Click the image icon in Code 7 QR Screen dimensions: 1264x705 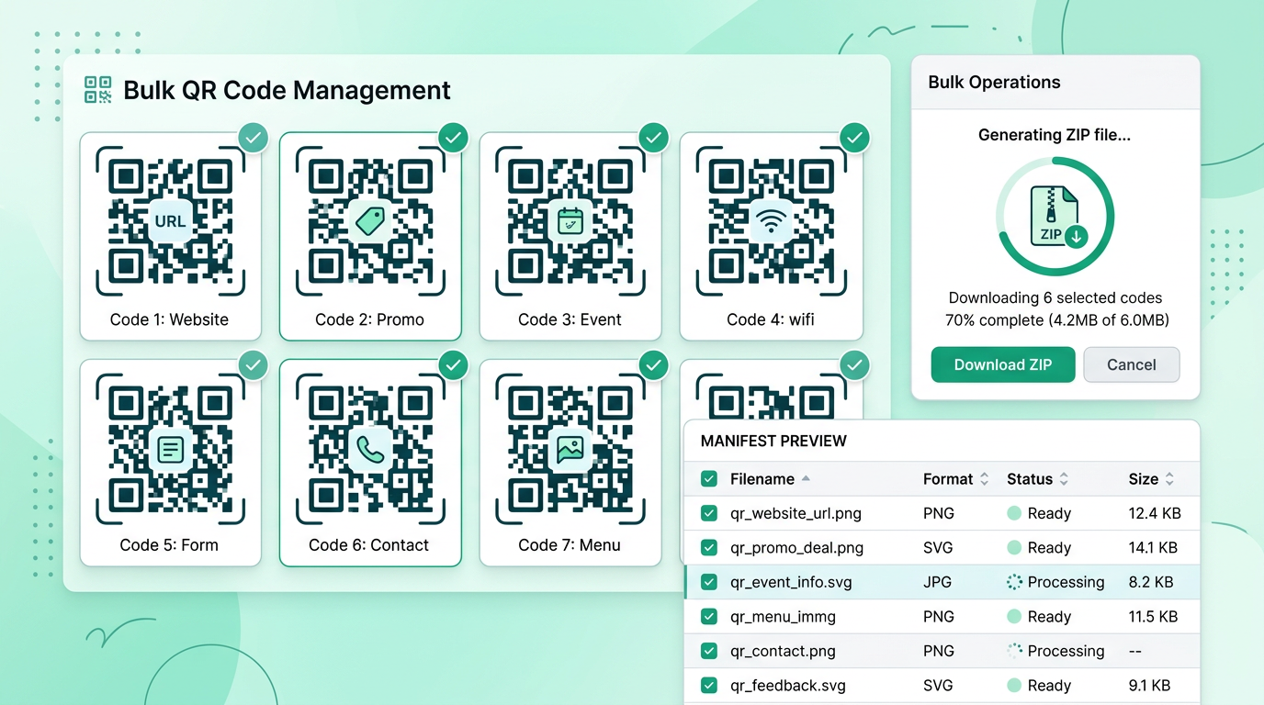(x=570, y=450)
